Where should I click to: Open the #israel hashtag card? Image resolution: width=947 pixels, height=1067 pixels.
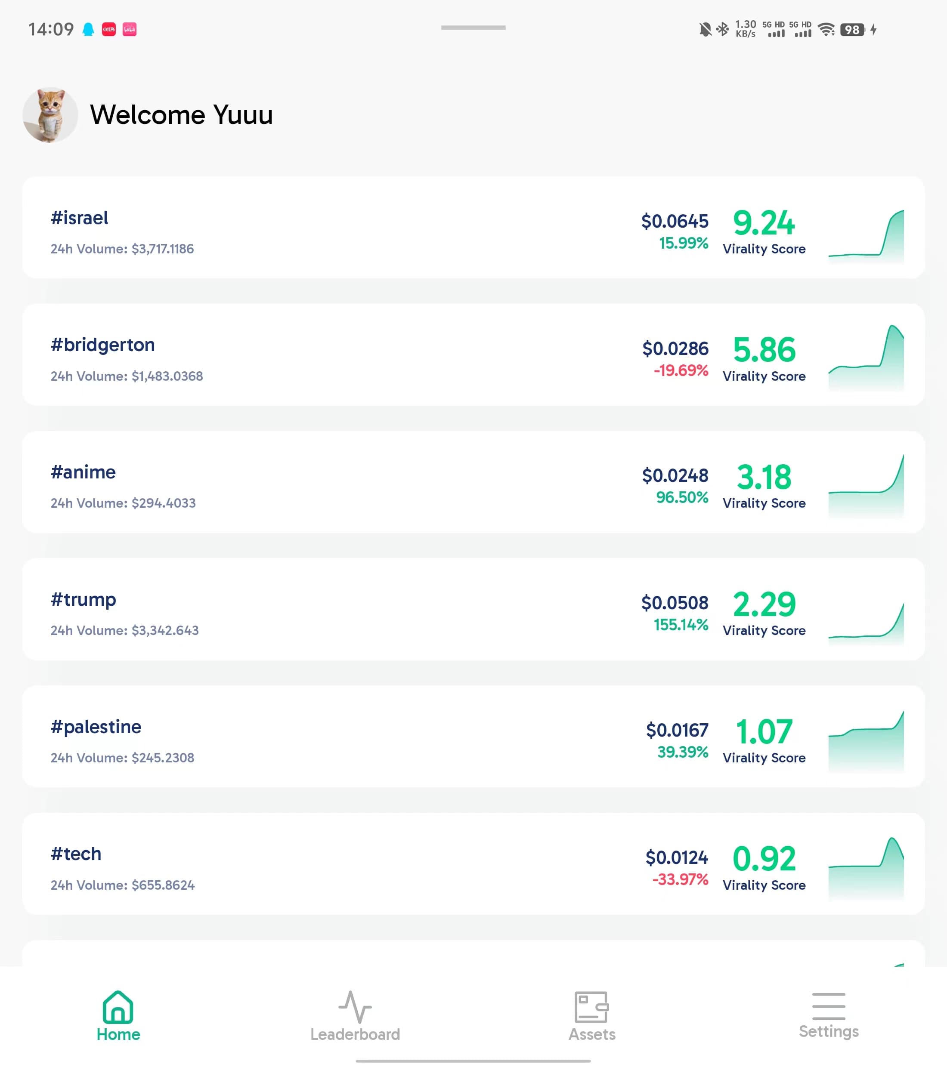473,227
